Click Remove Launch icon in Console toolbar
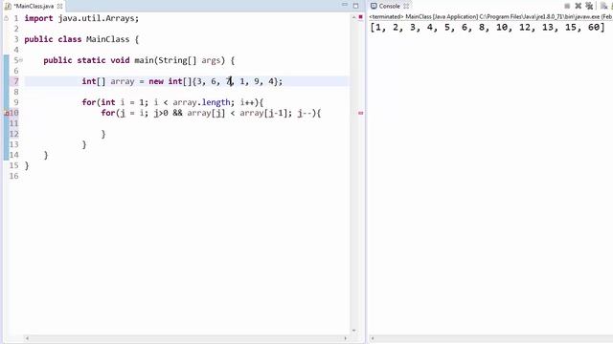The image size is (613, 344). [x=579, y=6]
